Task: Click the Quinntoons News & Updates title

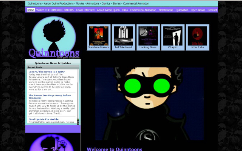Action: point(53,63)
